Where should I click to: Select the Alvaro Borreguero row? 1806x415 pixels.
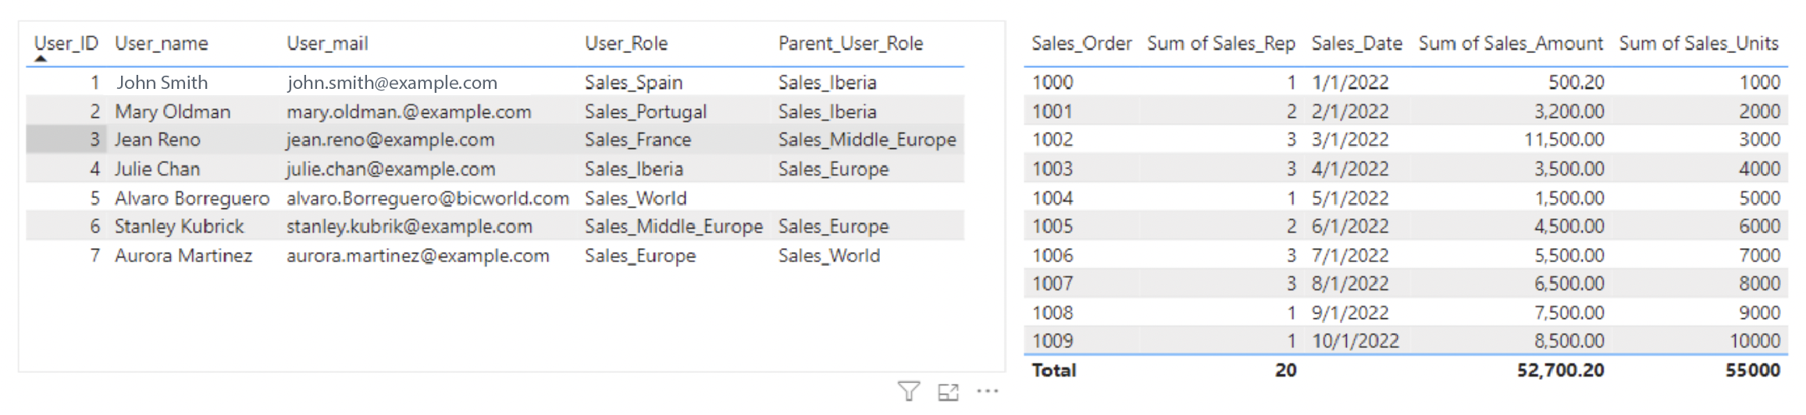click(495, 198)
